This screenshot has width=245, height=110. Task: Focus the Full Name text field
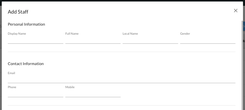coord(93,40)
